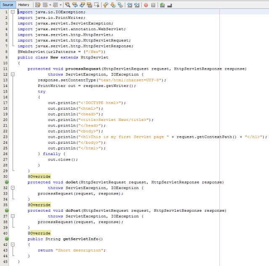Shift the line left using the toolbar
The width and height of the screenshot is (269, 266).
pos(129,5)
